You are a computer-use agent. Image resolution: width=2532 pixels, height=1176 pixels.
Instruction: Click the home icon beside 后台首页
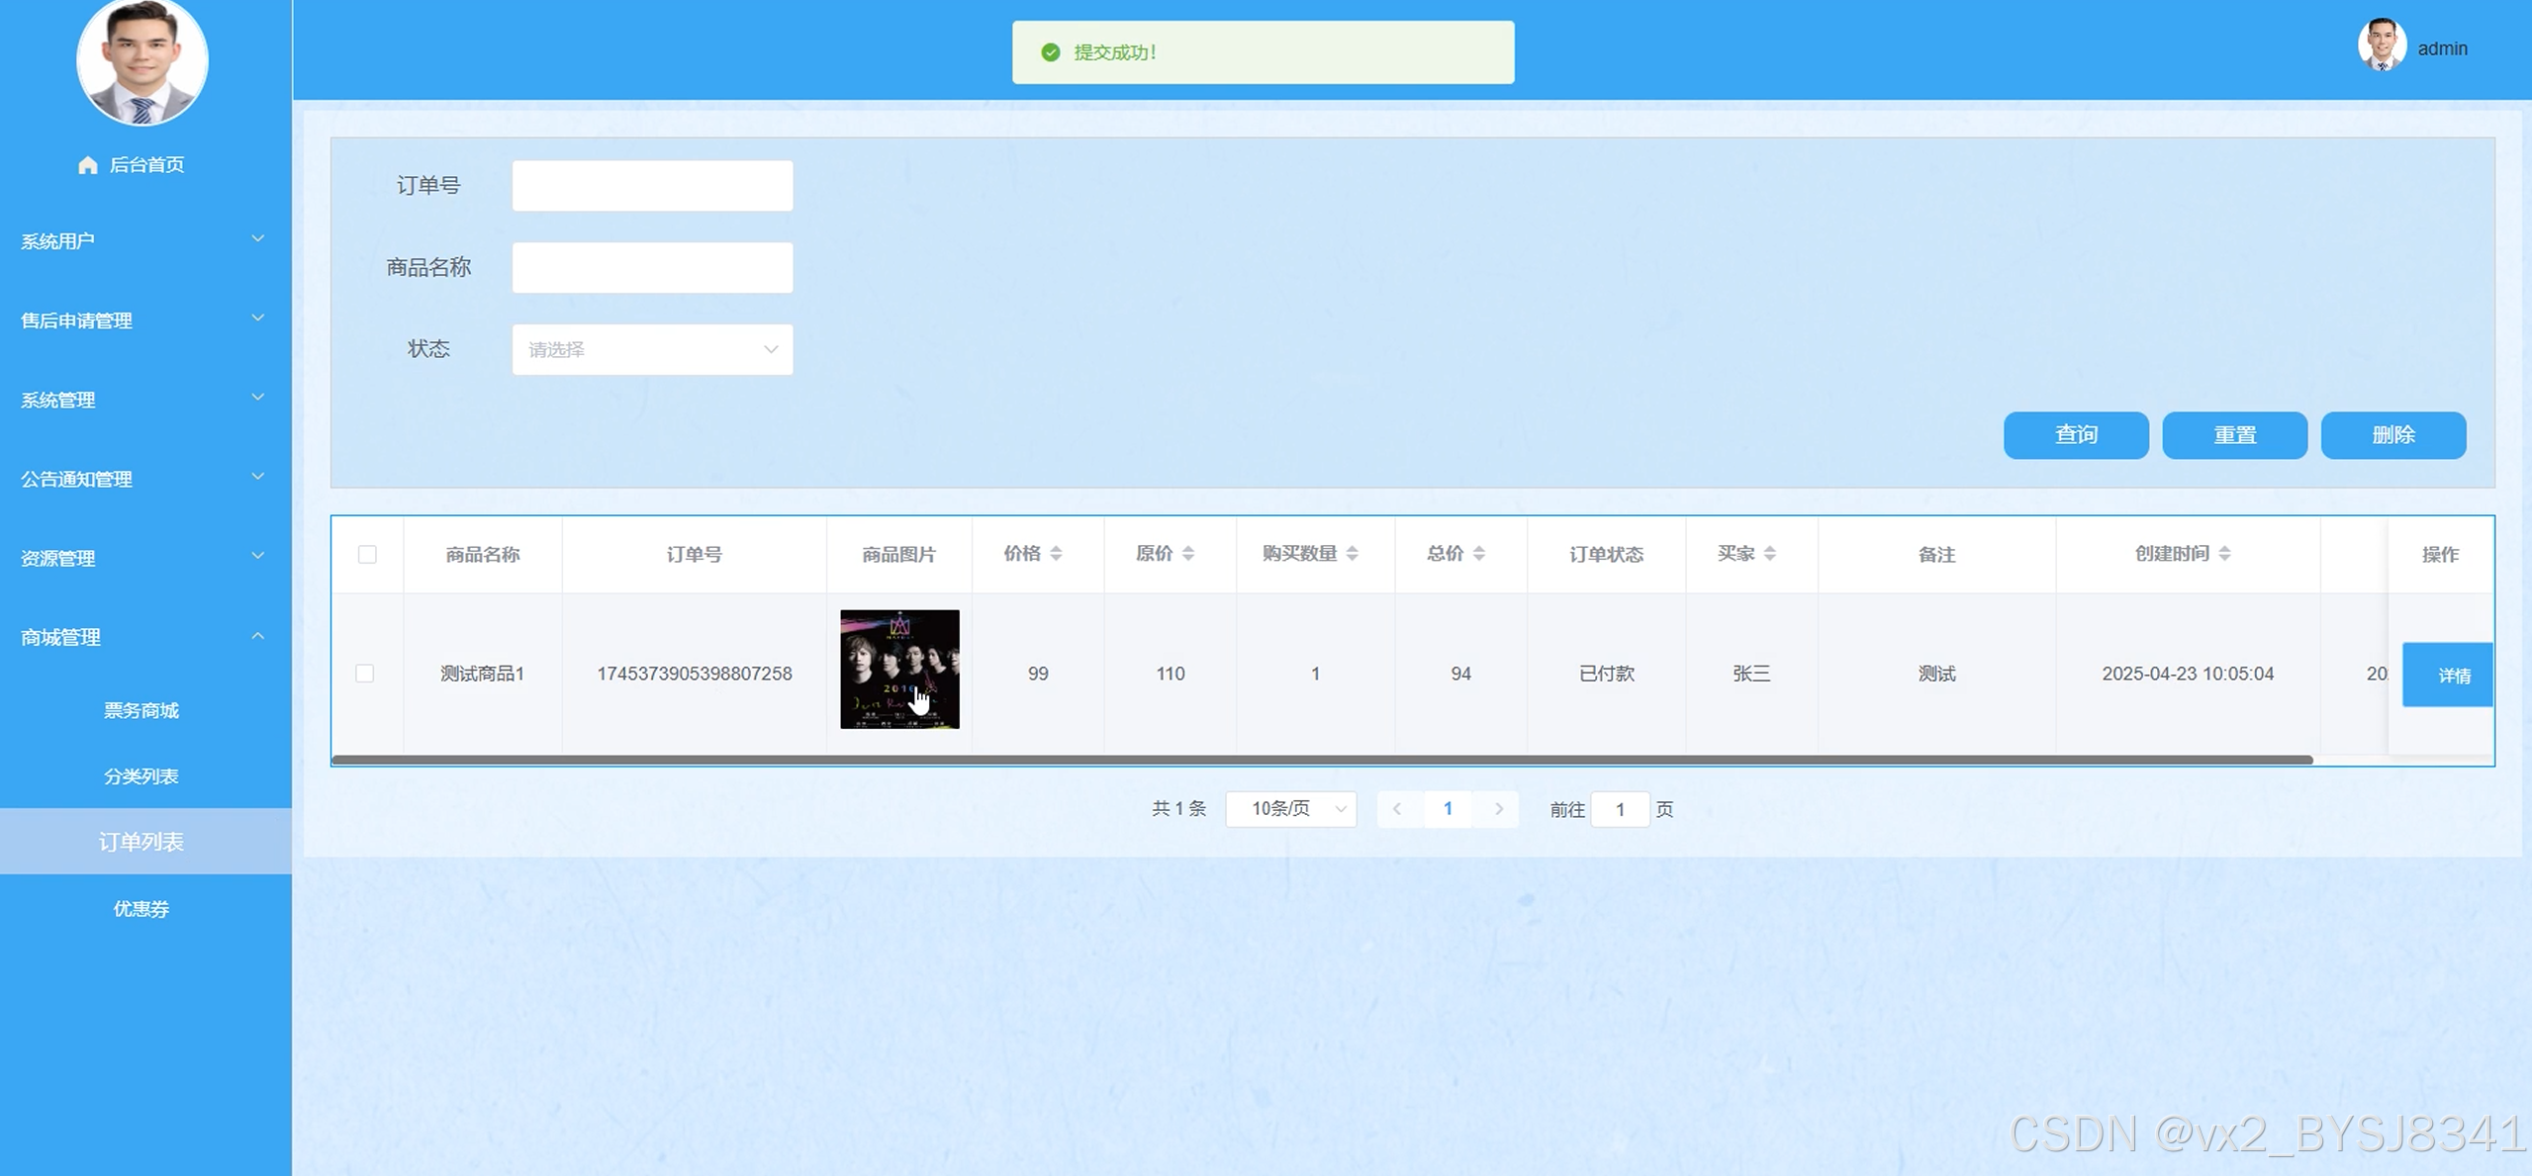tap(88, 165)
